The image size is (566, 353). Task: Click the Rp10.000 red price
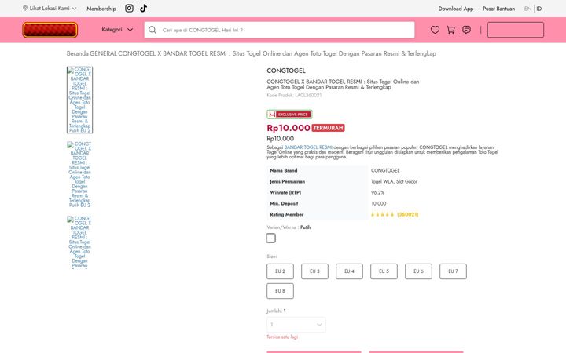pos(289,128)
